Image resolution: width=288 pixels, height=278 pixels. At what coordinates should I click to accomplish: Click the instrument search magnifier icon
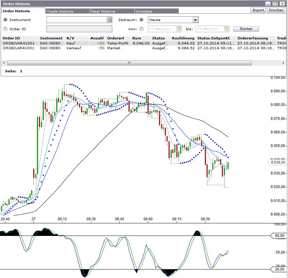point(109,19)
